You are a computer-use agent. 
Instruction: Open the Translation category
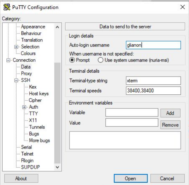point(32,40)
